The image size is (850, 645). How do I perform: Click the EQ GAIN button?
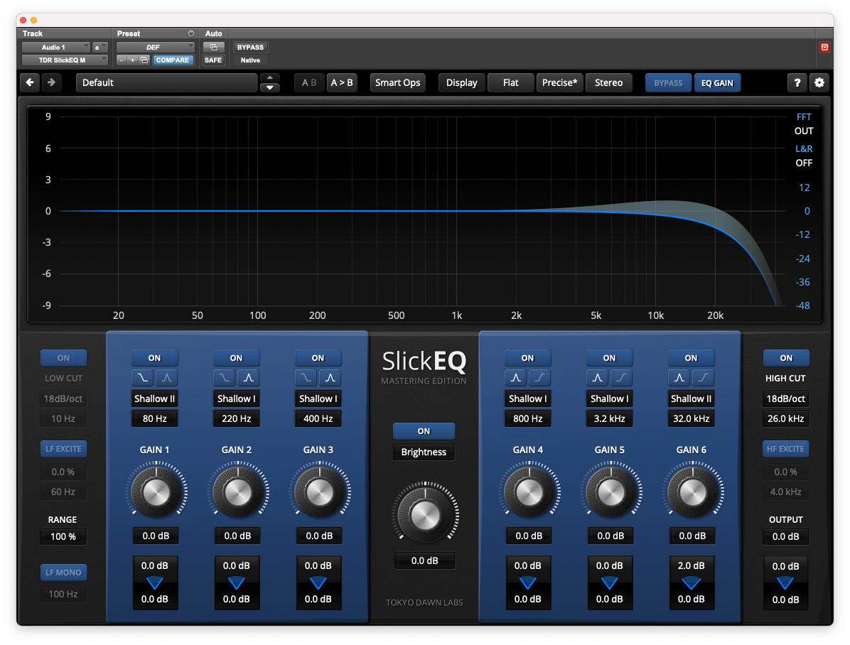pyautogui.click(x=717, y=83)
